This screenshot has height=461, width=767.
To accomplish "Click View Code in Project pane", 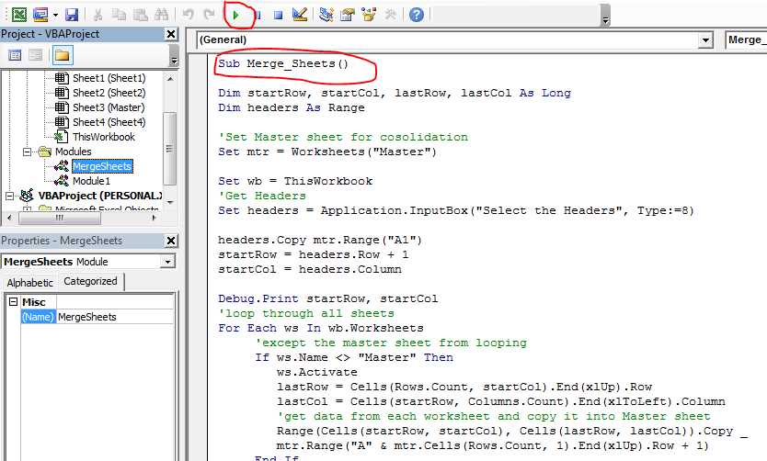I will (x=15, y=55).
